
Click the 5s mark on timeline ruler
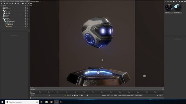click(75, 92)
